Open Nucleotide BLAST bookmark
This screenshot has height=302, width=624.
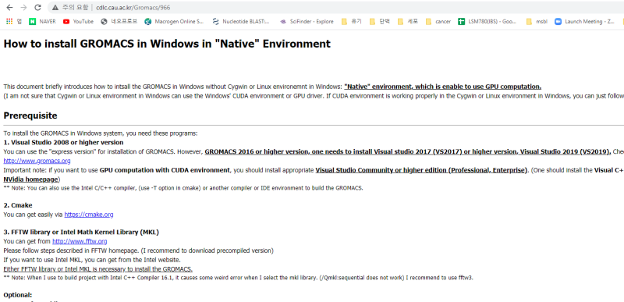pyautogui.click(x=241, y=22)
